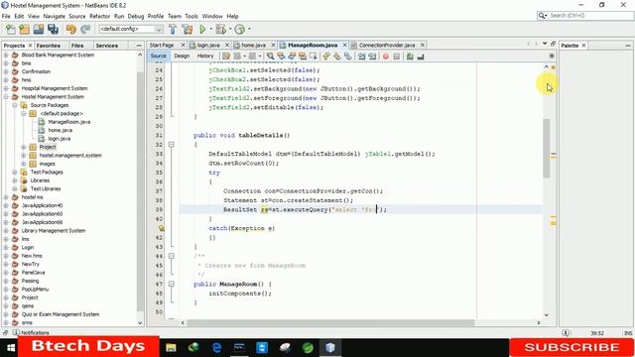Switch to the Files panel tab
This screenshot has width=635, height=357.
coord(77,46)
